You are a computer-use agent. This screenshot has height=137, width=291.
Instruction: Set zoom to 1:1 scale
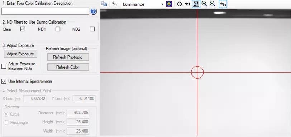[x=188, y=4]
